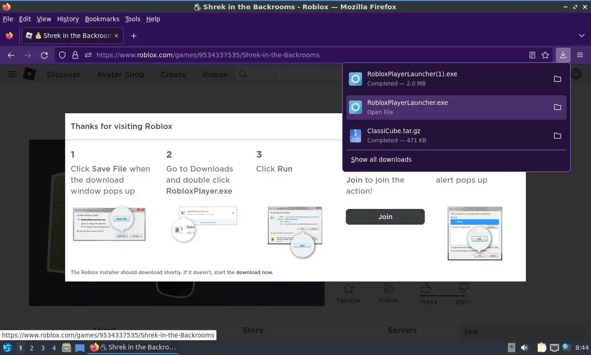The width and height of the screenshot is (591, 355).
Task: Switch to workspace 2 in taskbar
Action: 32,348
